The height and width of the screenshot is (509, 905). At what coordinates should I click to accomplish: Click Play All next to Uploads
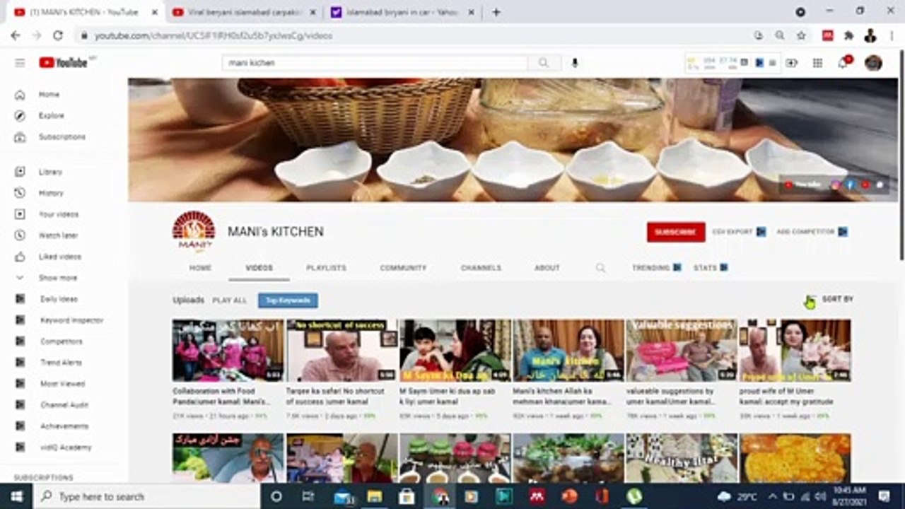pyautogui.click(x=230, y=300)
